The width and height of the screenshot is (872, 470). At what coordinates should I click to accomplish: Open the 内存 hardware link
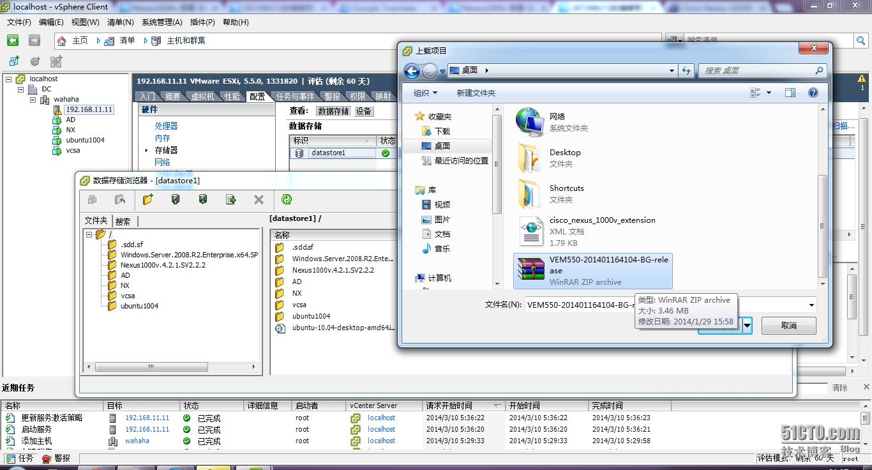coord(163,138)
